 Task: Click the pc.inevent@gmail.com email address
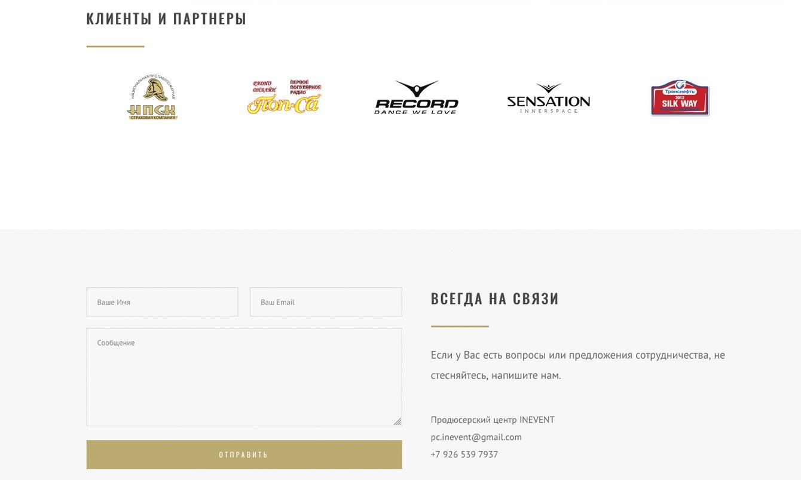click(476, 437)
